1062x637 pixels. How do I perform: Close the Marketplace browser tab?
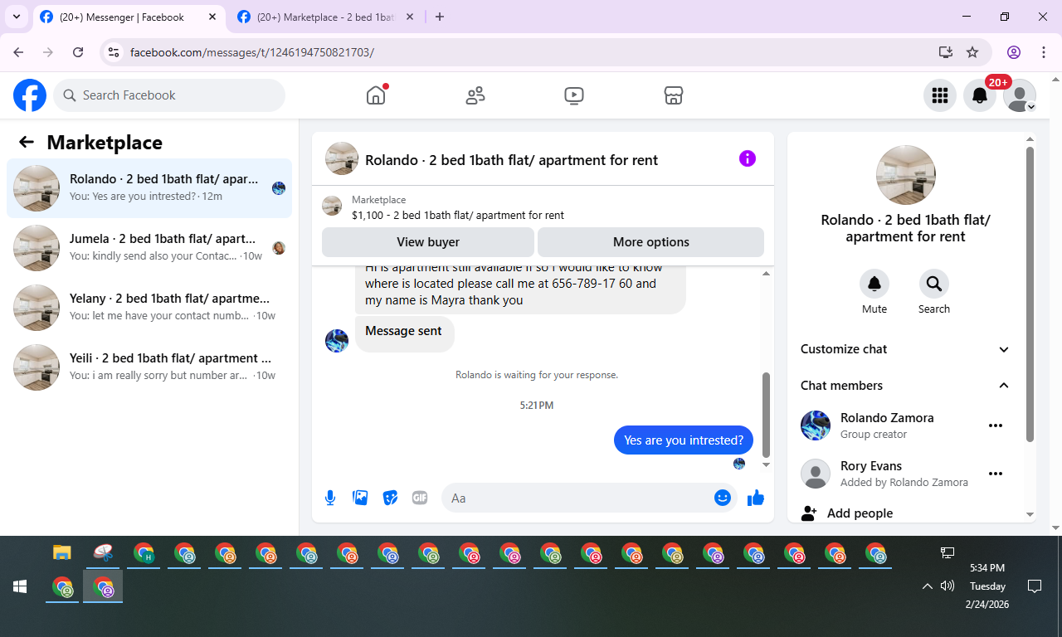(411, 17)
